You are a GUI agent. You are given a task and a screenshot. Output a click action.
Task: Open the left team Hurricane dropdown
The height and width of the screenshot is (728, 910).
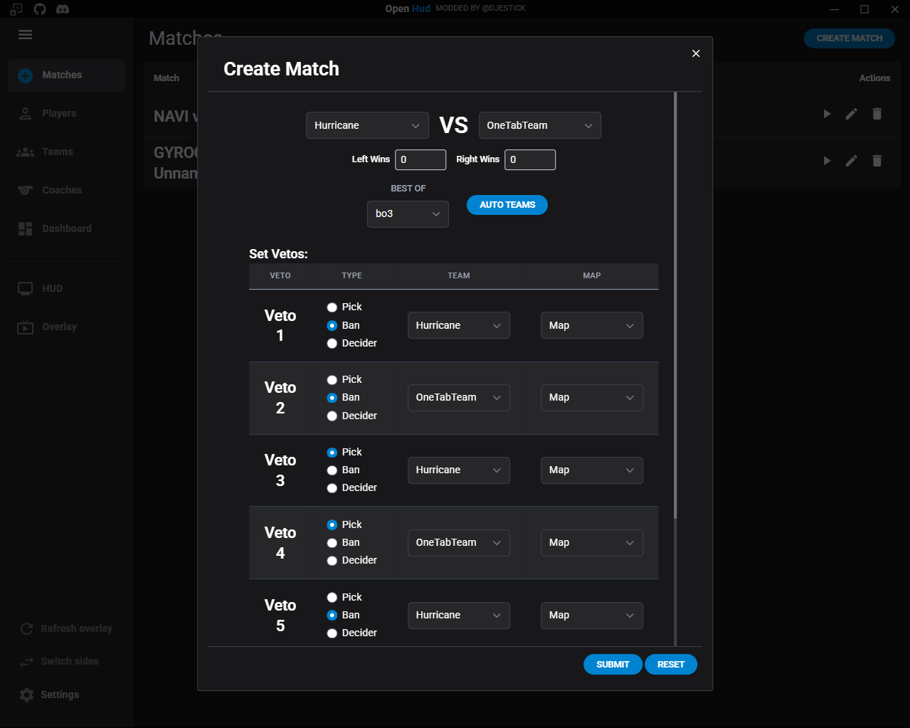point(367,125)
